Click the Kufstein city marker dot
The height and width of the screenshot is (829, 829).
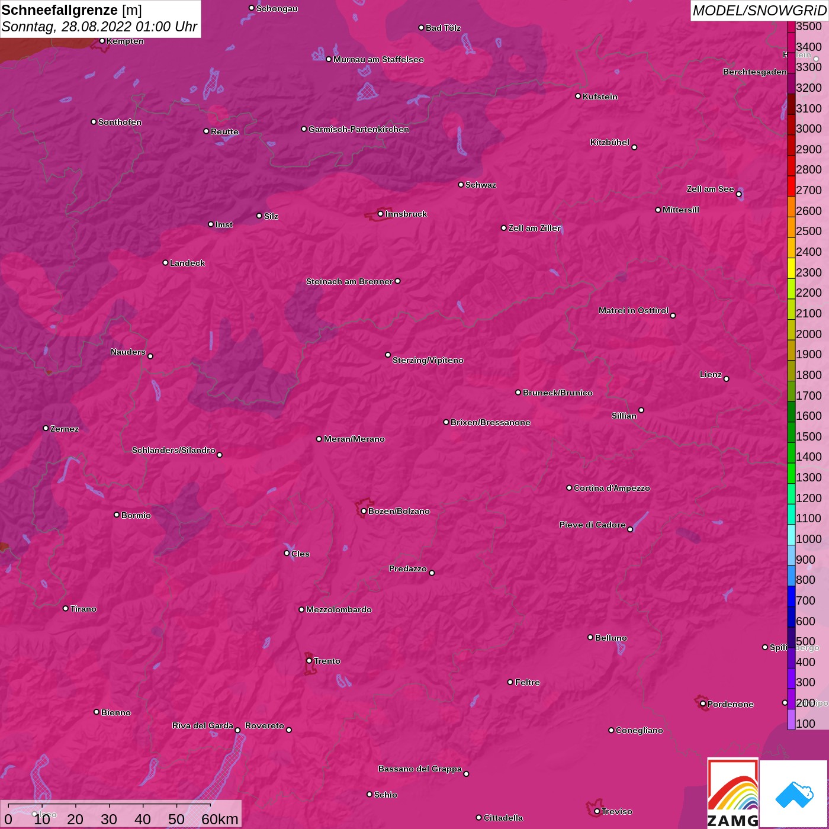coord(578,96)
